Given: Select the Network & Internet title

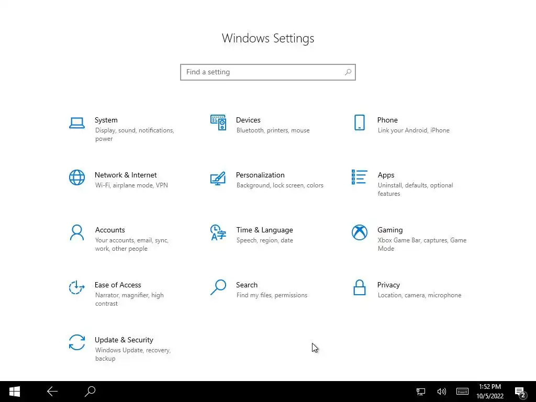Looking at the screenshot, I should 126,175.
